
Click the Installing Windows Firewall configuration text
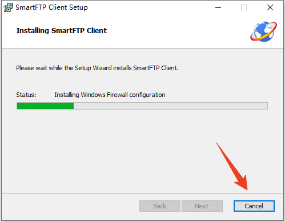(x=110, y=95)
